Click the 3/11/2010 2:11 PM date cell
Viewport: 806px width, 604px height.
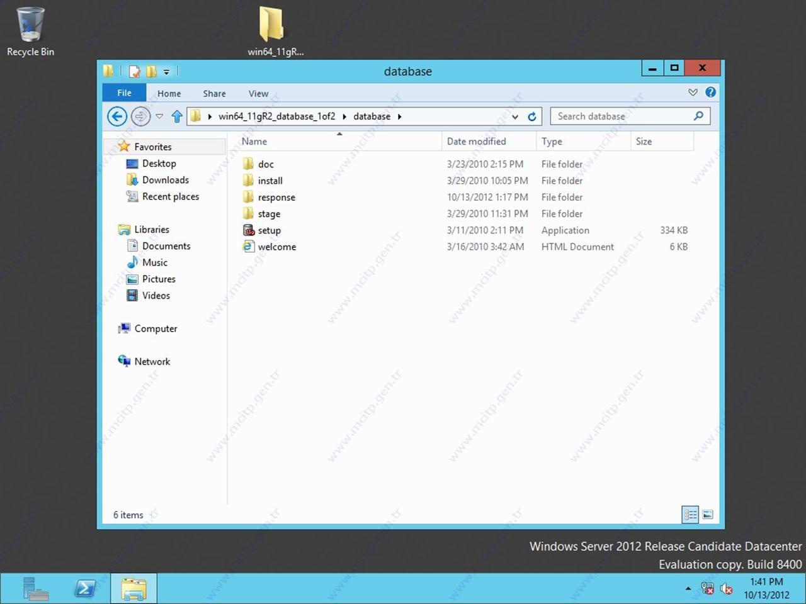tap(485, 230)
